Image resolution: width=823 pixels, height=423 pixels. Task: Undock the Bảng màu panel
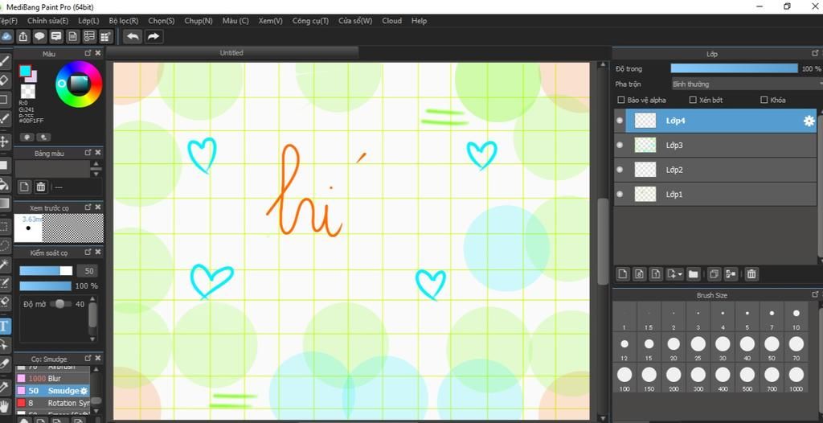click(88, 152)
